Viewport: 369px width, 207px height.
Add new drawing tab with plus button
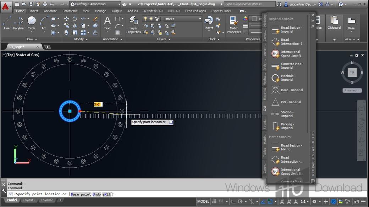(47, 47)
